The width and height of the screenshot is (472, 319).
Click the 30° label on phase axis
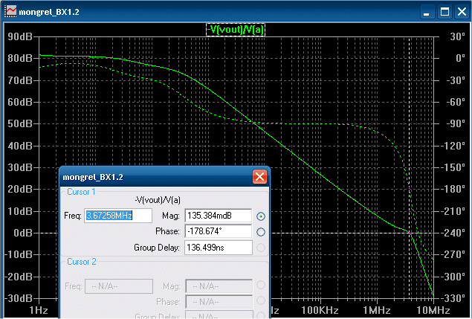[x=458, y=36]
